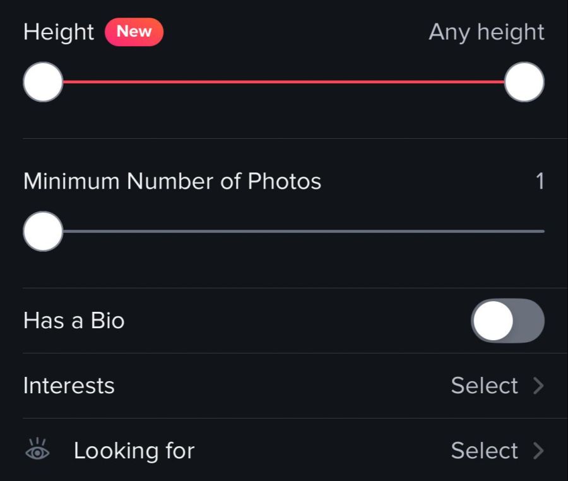Click the Height filter label
Viewport: 568px width, 481px height.
[x=59, y=32]
